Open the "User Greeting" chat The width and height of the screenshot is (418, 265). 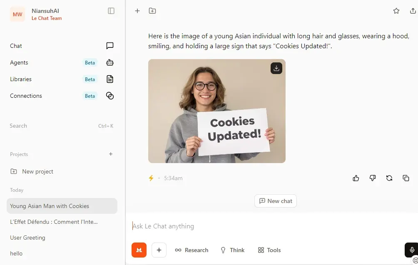click(62, 238)
